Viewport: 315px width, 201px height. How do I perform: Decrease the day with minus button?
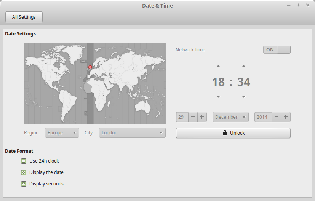pyautogui.click(x=193, y=117)
